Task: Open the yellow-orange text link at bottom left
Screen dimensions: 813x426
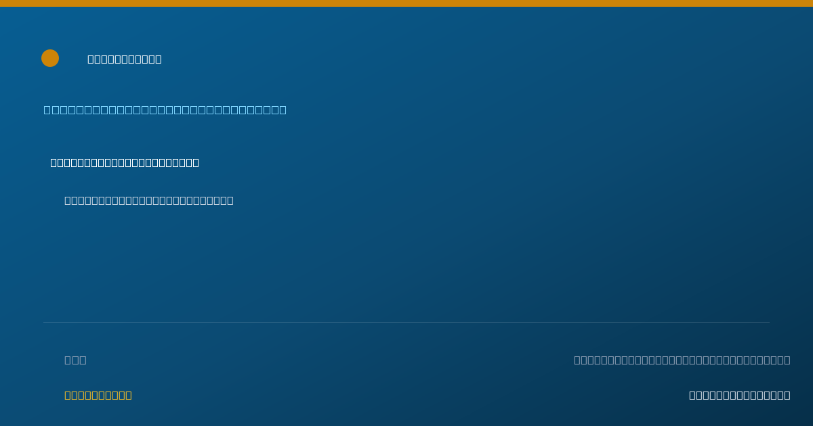Action: point(98,395)
